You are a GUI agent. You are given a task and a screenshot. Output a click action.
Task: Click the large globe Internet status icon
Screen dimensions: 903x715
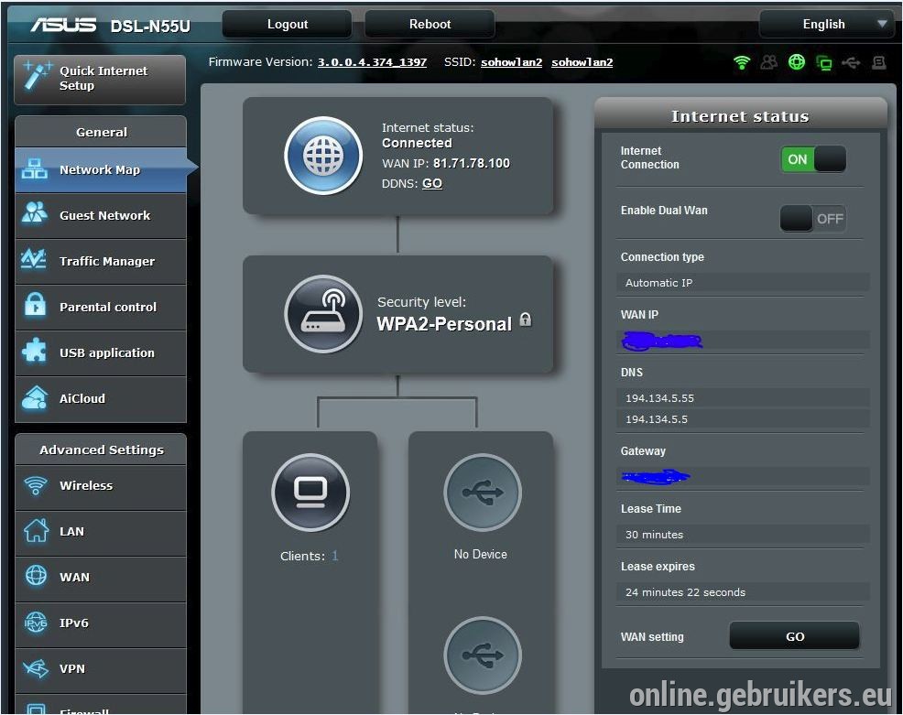[x=323, y=156]
